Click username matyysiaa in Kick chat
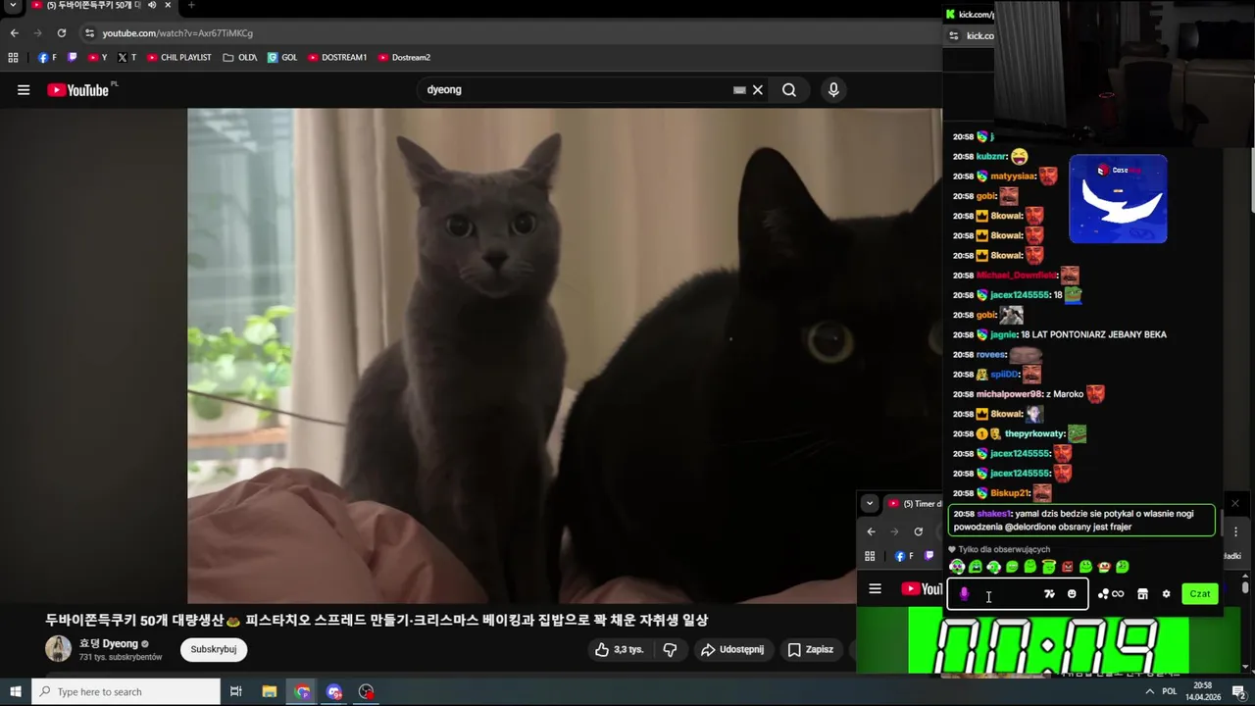1255x706 pixels. pyautogui.click(x=1013, y=176)
